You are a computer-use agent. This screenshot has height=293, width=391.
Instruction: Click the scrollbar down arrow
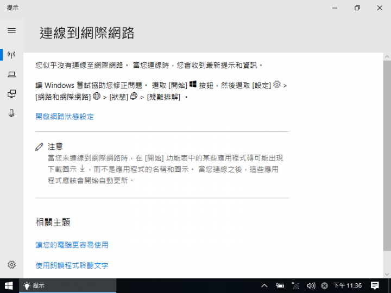tap(387, 275)
